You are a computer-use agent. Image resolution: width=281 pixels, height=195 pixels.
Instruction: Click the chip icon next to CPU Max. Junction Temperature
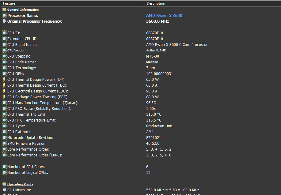4,103
